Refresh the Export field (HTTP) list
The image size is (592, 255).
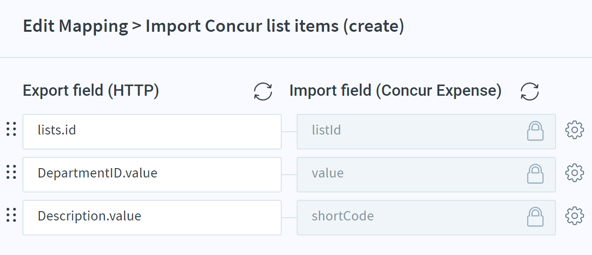tap(263, 91)
